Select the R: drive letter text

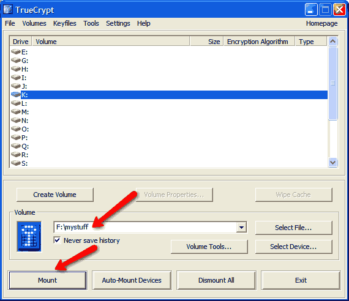pos(24,155)
